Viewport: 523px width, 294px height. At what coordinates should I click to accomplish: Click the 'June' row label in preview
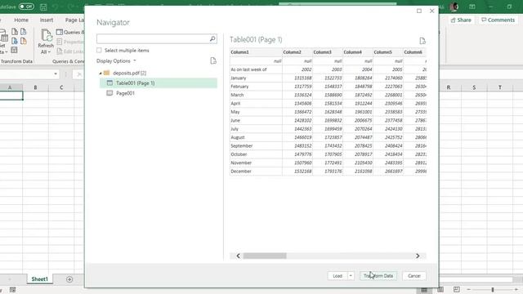235,120
